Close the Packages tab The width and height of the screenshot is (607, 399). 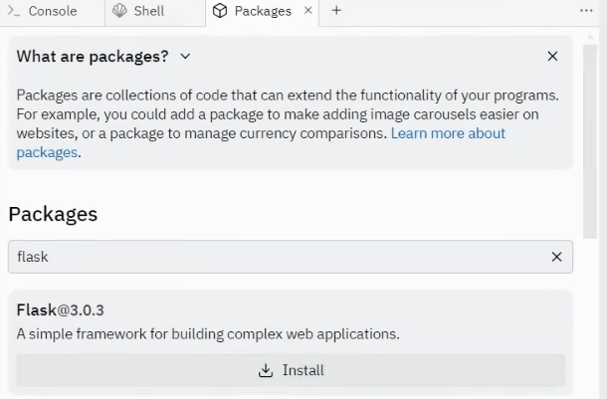(x=306, y=11)
